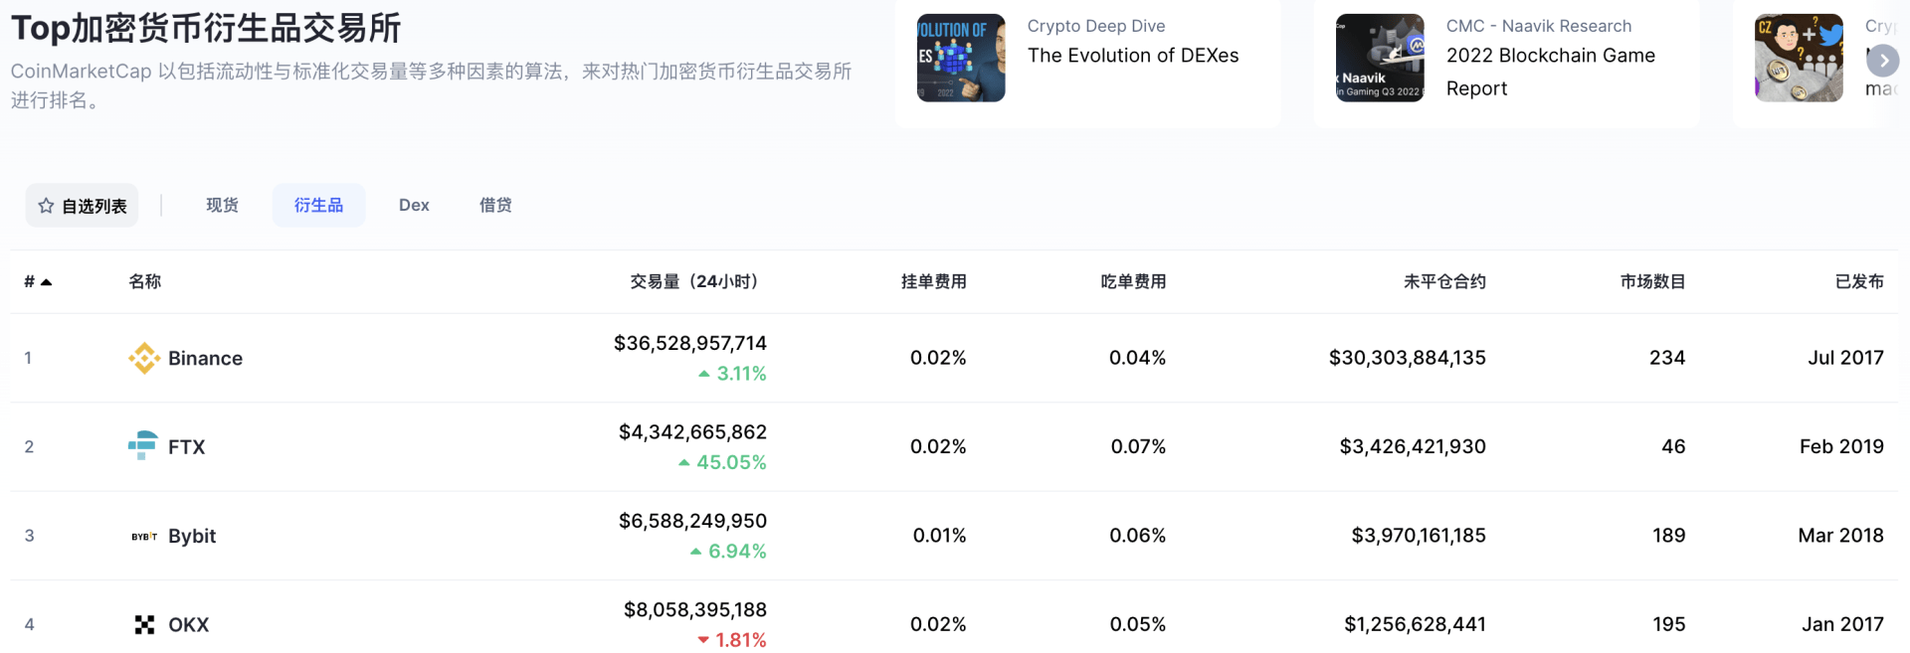
Task: Click the Evolution of DEXes thumbnail image
Action: click(x=960, y=58)
